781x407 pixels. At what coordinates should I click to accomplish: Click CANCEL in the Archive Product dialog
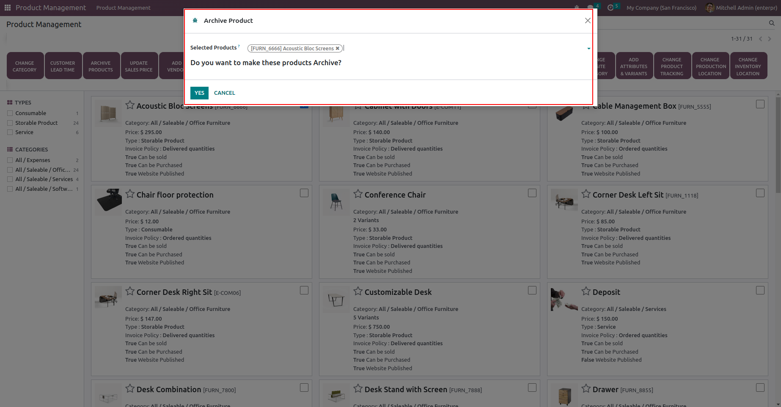[224, 93]
